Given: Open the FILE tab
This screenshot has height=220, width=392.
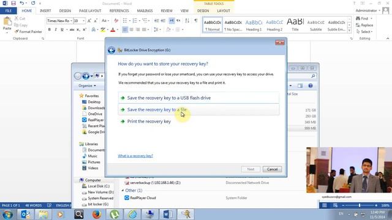Looking at the screenshot, I should point(9,11).
